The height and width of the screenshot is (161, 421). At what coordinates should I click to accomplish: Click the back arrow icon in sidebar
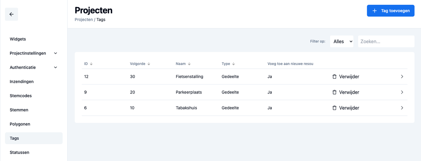click(11, 14)
